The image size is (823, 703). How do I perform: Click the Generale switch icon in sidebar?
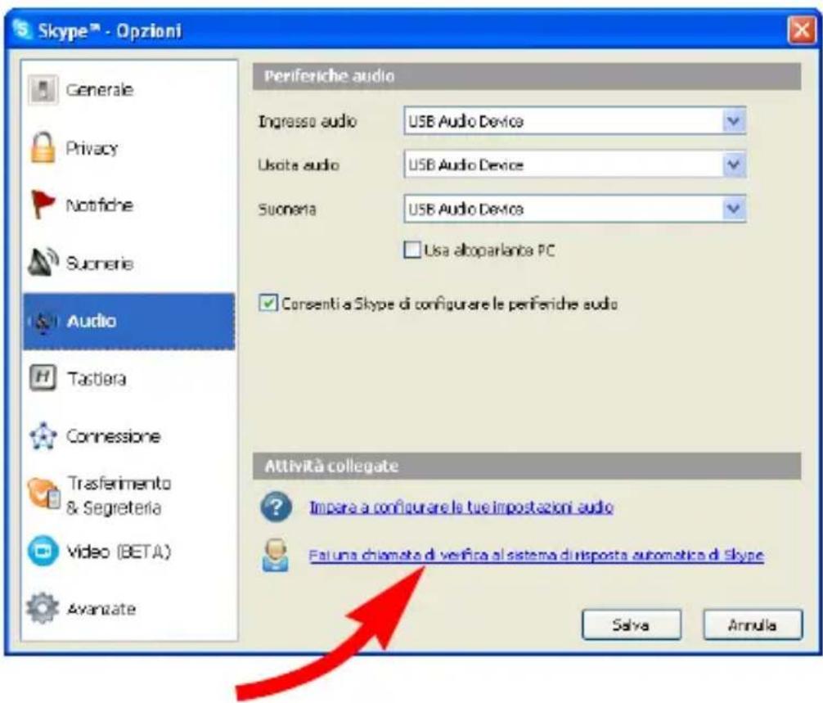43,90
